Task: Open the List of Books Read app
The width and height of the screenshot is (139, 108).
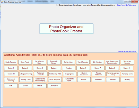Action: coord(39,62)
